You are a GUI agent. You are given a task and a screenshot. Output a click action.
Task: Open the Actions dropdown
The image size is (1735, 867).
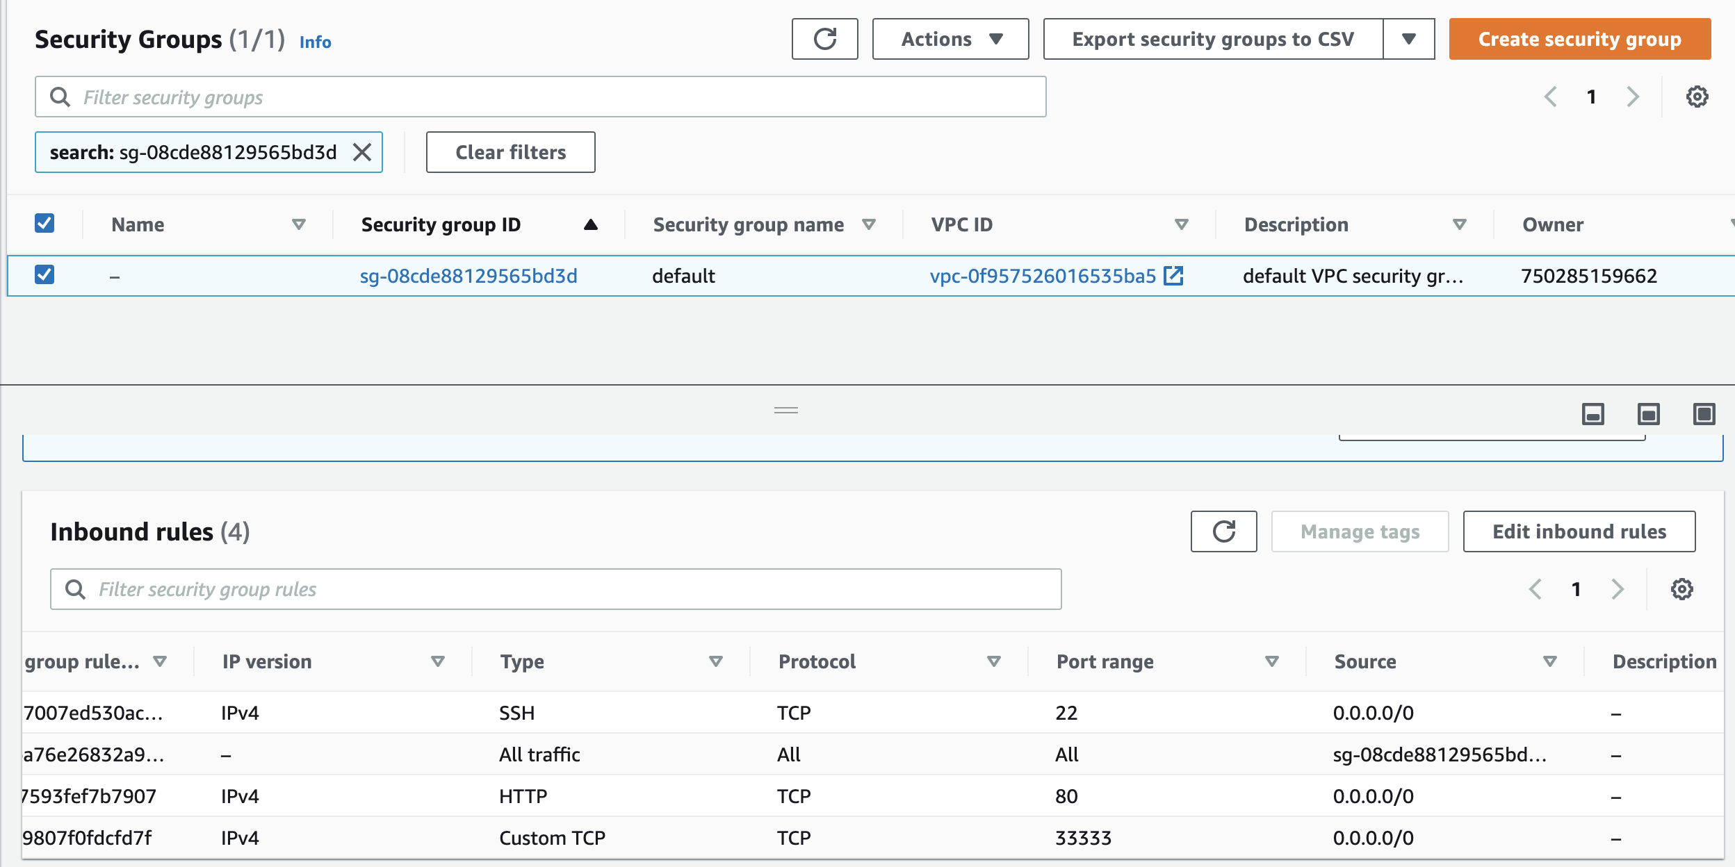point(950,39)
